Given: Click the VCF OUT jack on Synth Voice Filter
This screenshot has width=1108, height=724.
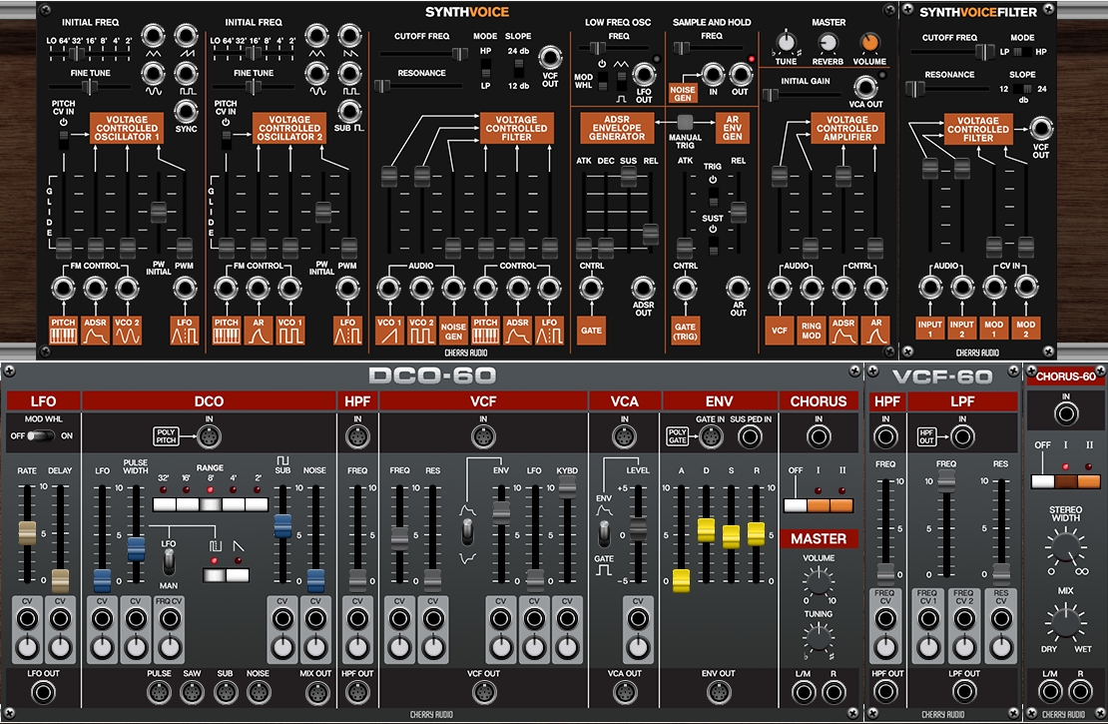Looking at the screenshot, I should click(1040, 130).
